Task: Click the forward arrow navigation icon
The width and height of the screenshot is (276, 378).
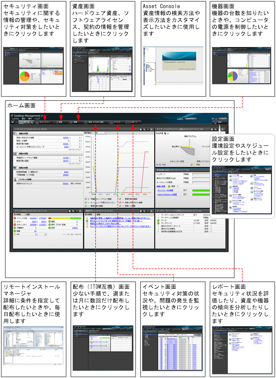Action: [x=16, y=123]
